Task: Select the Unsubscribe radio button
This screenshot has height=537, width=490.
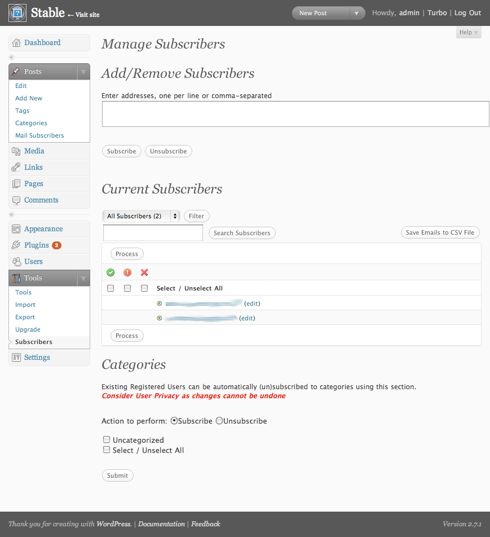Action: (x=219, y=421)
